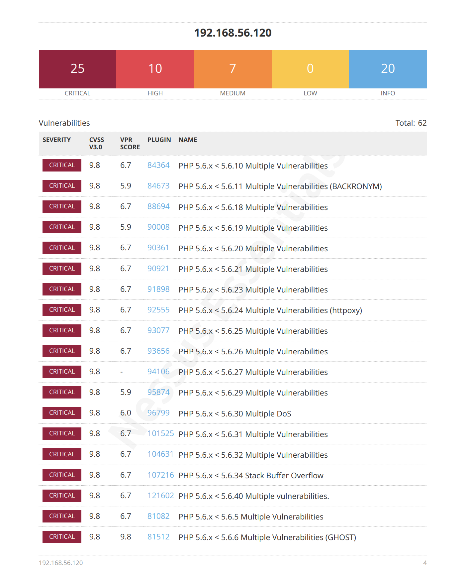Click the MEDIUM label under the 7 block
467x574 pixels.
(x=233, y=93)
